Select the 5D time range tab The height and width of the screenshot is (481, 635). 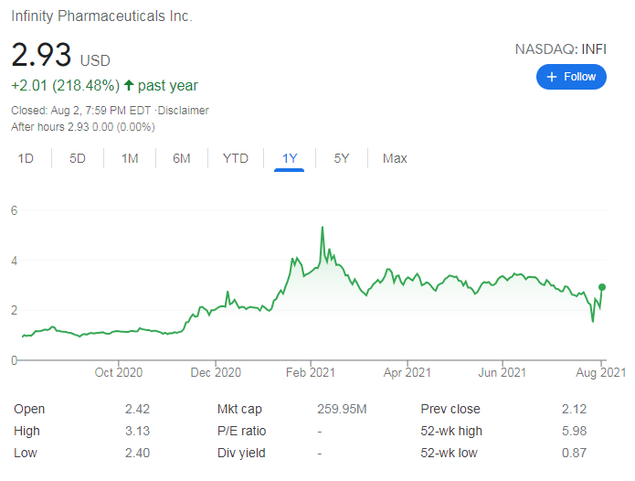point(78,158)
